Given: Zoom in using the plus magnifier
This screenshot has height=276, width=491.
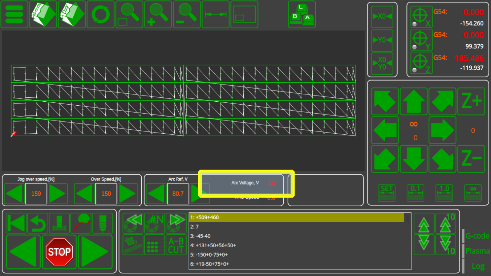Looking at the screenshot, I should [158, 15].
